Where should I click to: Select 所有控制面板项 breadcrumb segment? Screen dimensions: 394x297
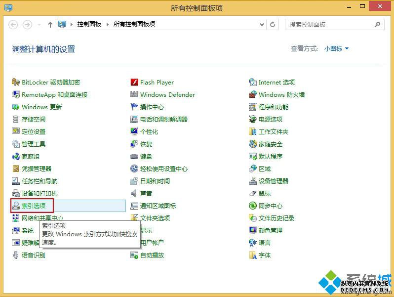coord(134,24)
